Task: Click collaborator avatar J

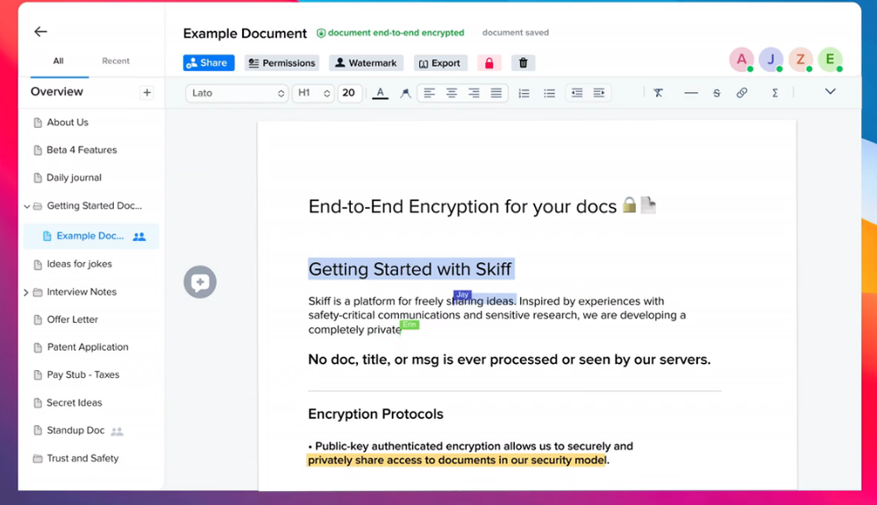Action: [771, 60]
